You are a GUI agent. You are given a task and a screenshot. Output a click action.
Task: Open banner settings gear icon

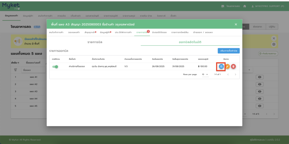[274, 44]
